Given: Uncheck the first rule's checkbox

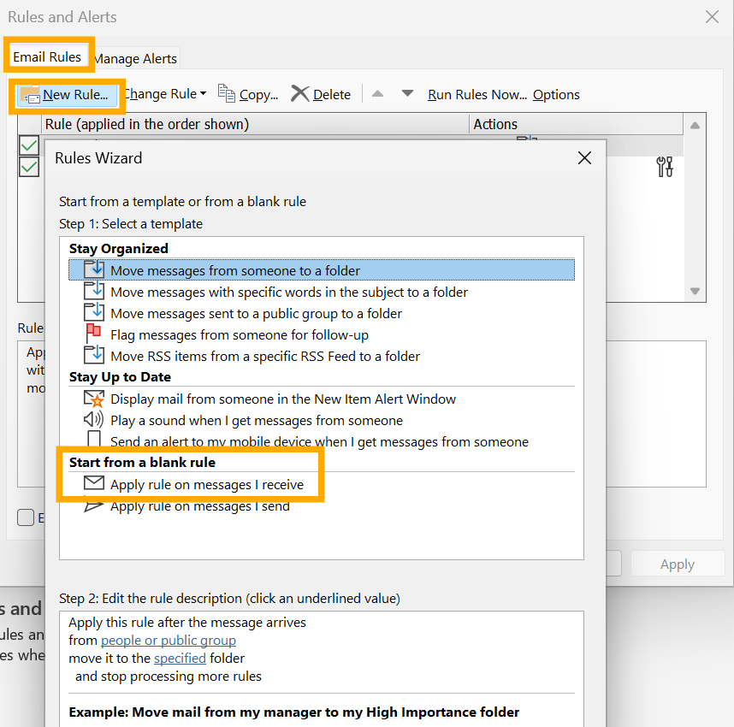Looking at the screenshot, I should coord(29,145).
